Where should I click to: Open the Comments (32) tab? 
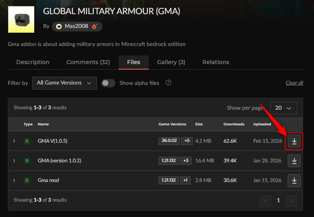coord(88,62)
